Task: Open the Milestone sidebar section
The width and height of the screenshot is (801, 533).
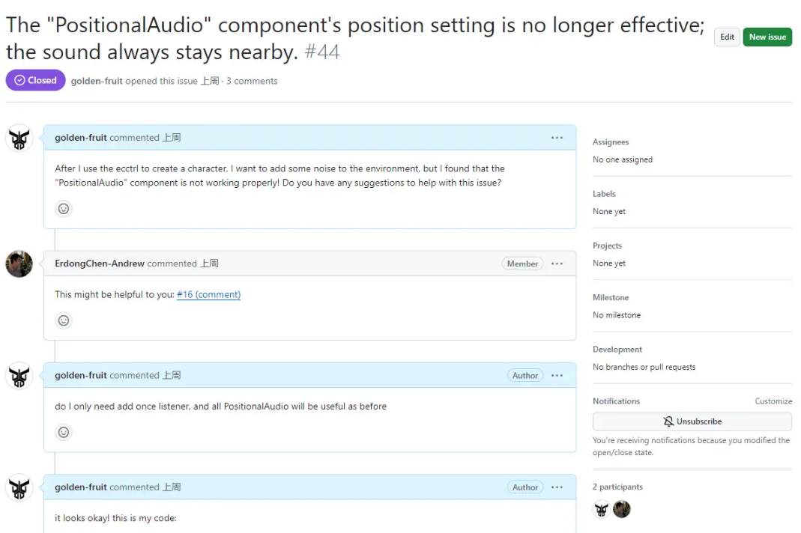Action: (x=611, y=298)
